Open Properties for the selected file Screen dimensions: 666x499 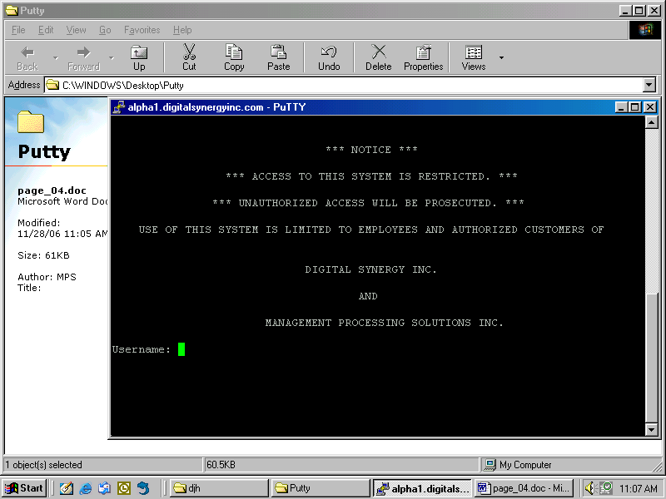423,57
